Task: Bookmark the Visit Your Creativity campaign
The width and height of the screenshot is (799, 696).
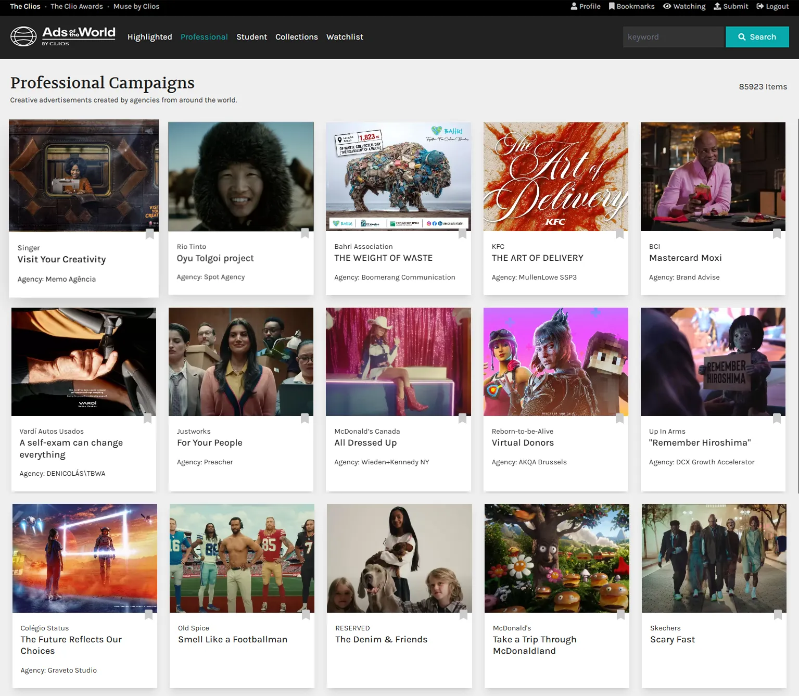Action: (149, 234)
